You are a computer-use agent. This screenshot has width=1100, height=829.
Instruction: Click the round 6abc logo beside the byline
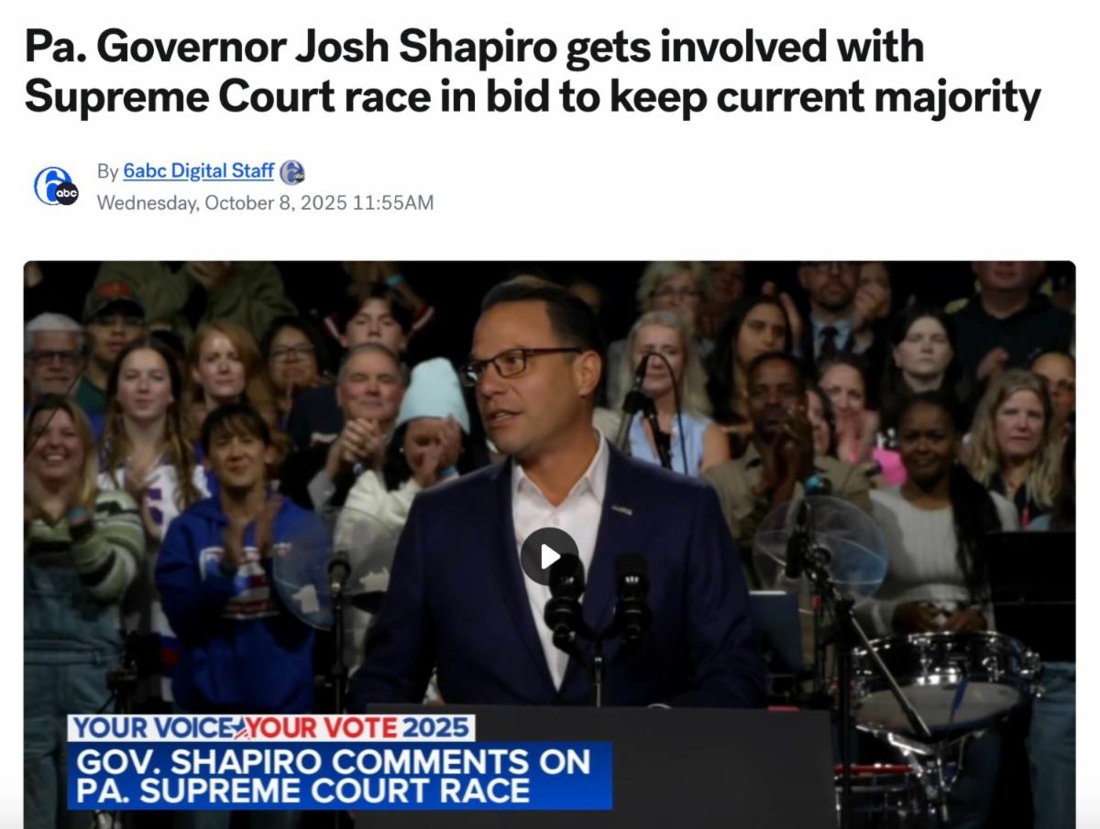56,186
